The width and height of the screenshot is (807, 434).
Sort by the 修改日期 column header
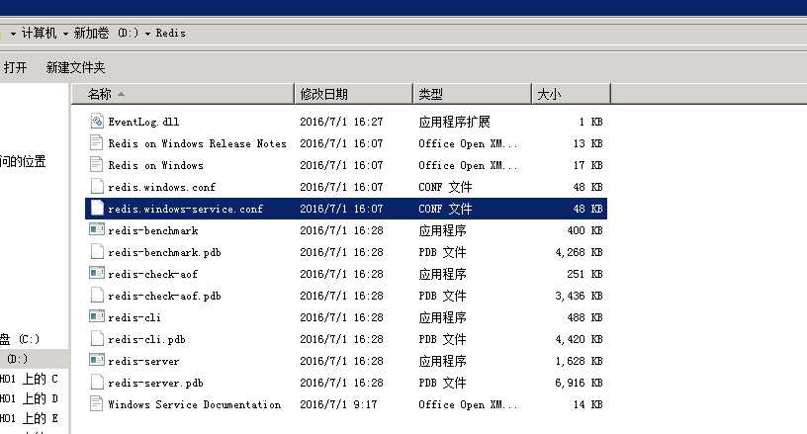coord(354,94)
